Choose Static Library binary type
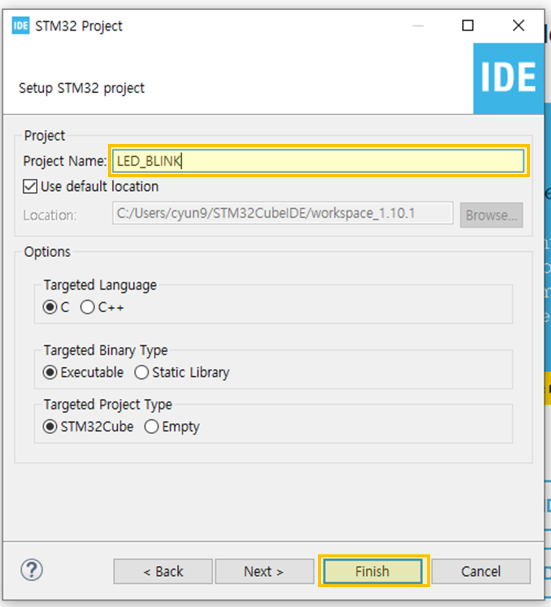This screenshot has height=607, width=551. coord(141,373)
